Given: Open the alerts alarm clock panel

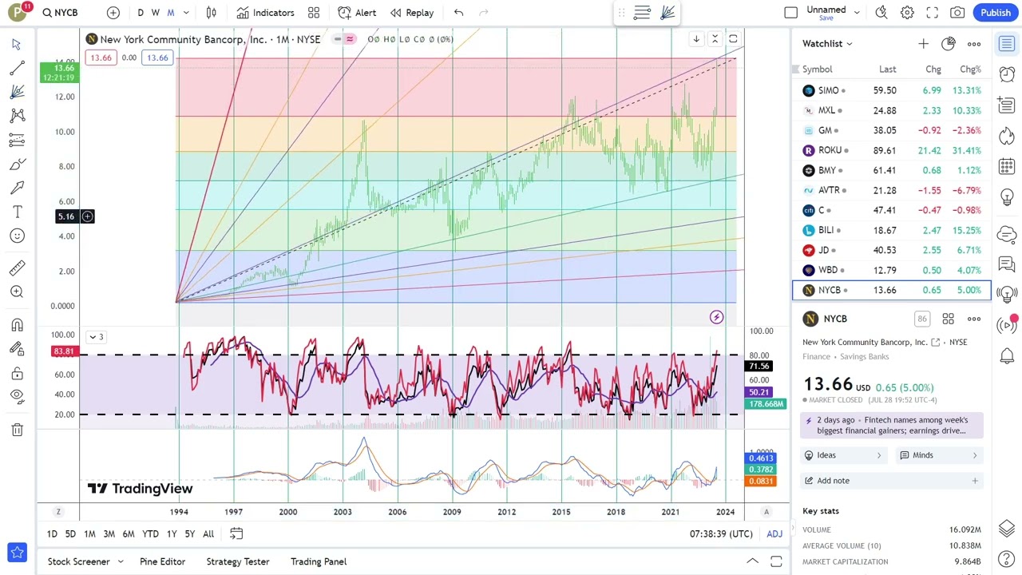Looking at the screenshot, I should point(1007,73).
